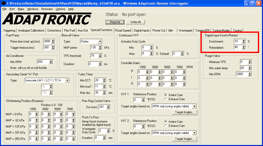Increase the fuel pump Prime time spinner
The width and height of the screenshot is (263, 146).
coord(53,40)
